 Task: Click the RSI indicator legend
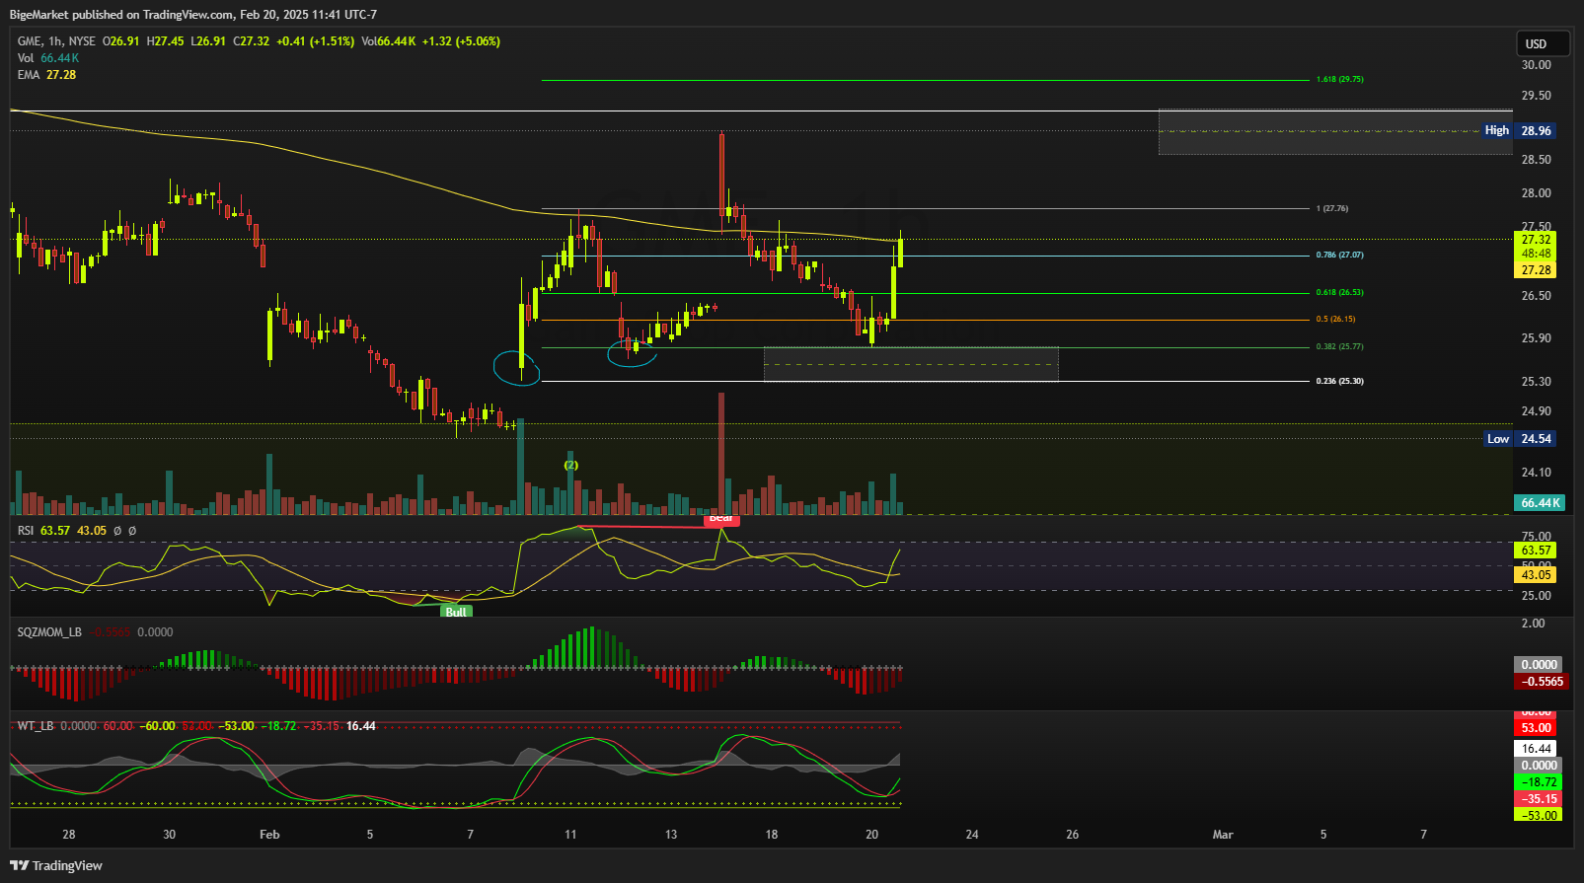[x=77, y=531]
